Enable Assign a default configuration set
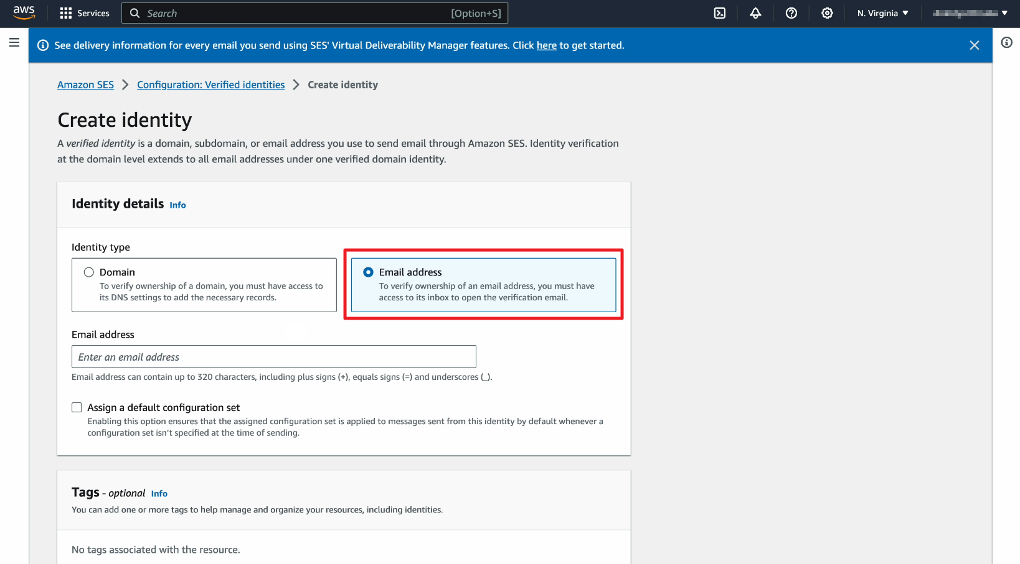The image size is (1020, 564). (77, 408)
